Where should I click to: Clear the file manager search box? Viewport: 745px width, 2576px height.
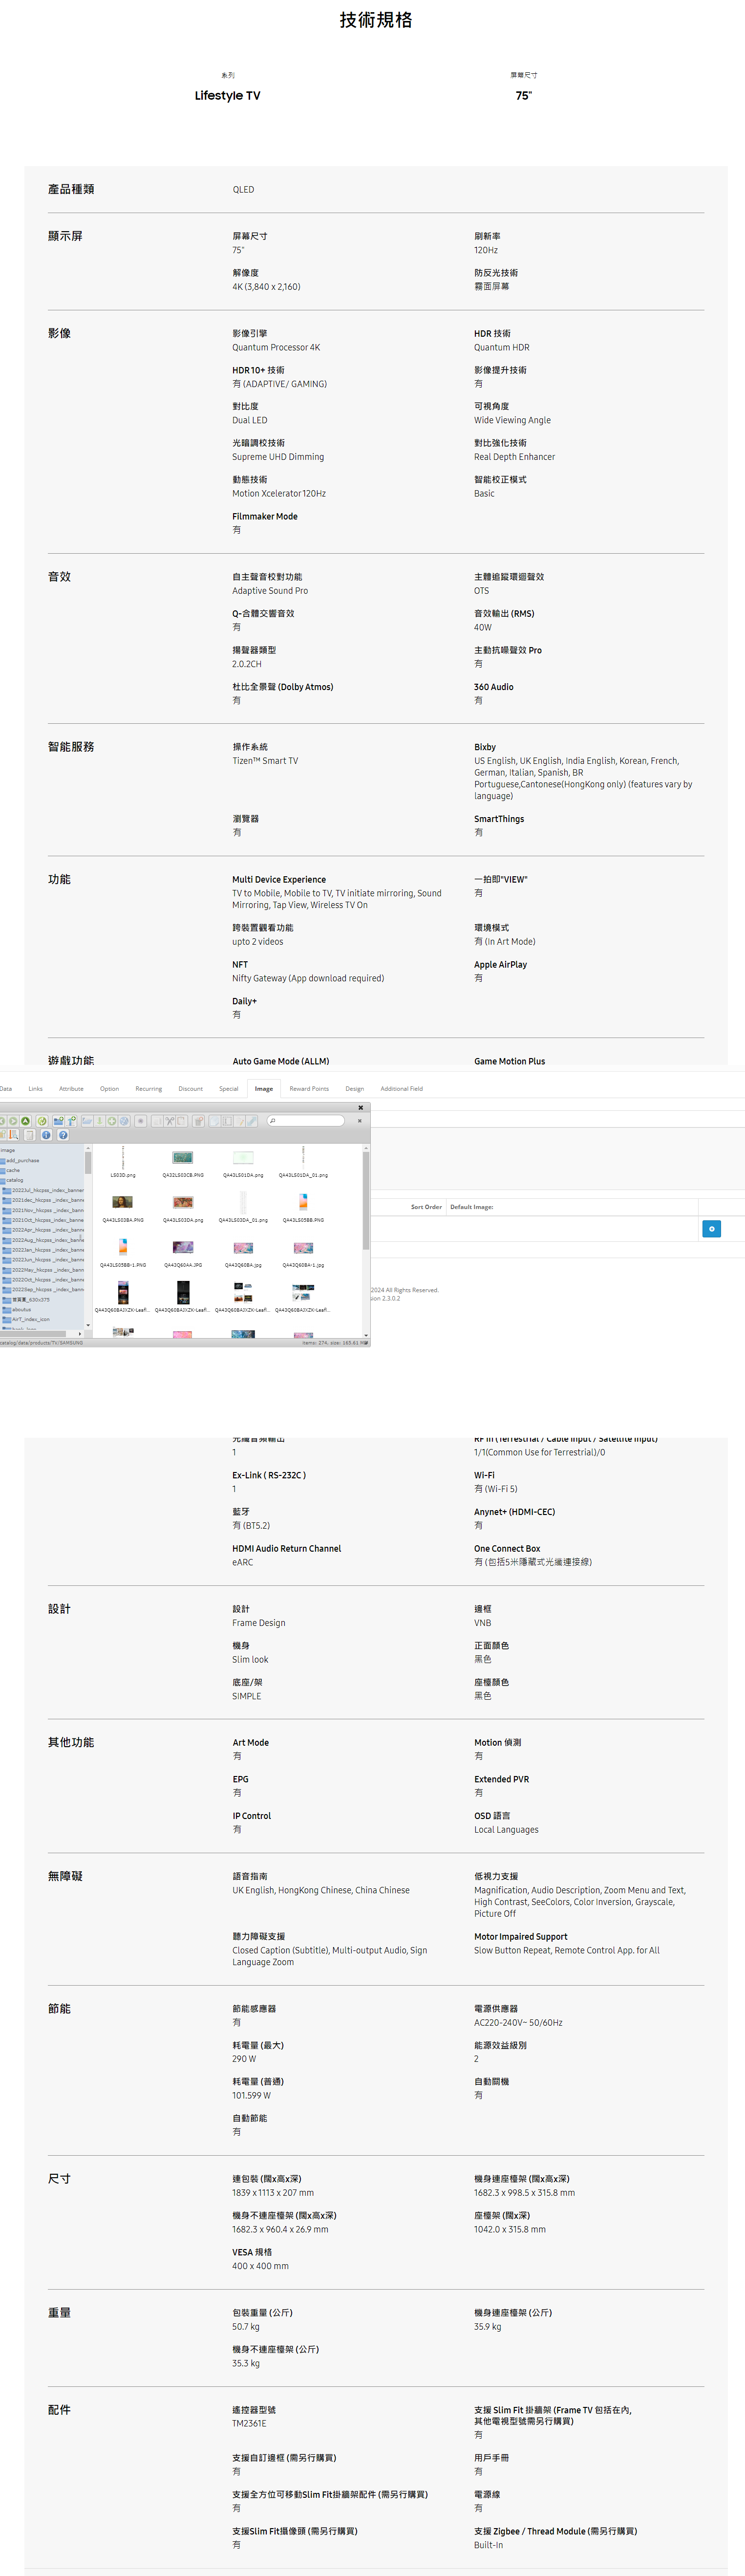(x=359, y=1121)
